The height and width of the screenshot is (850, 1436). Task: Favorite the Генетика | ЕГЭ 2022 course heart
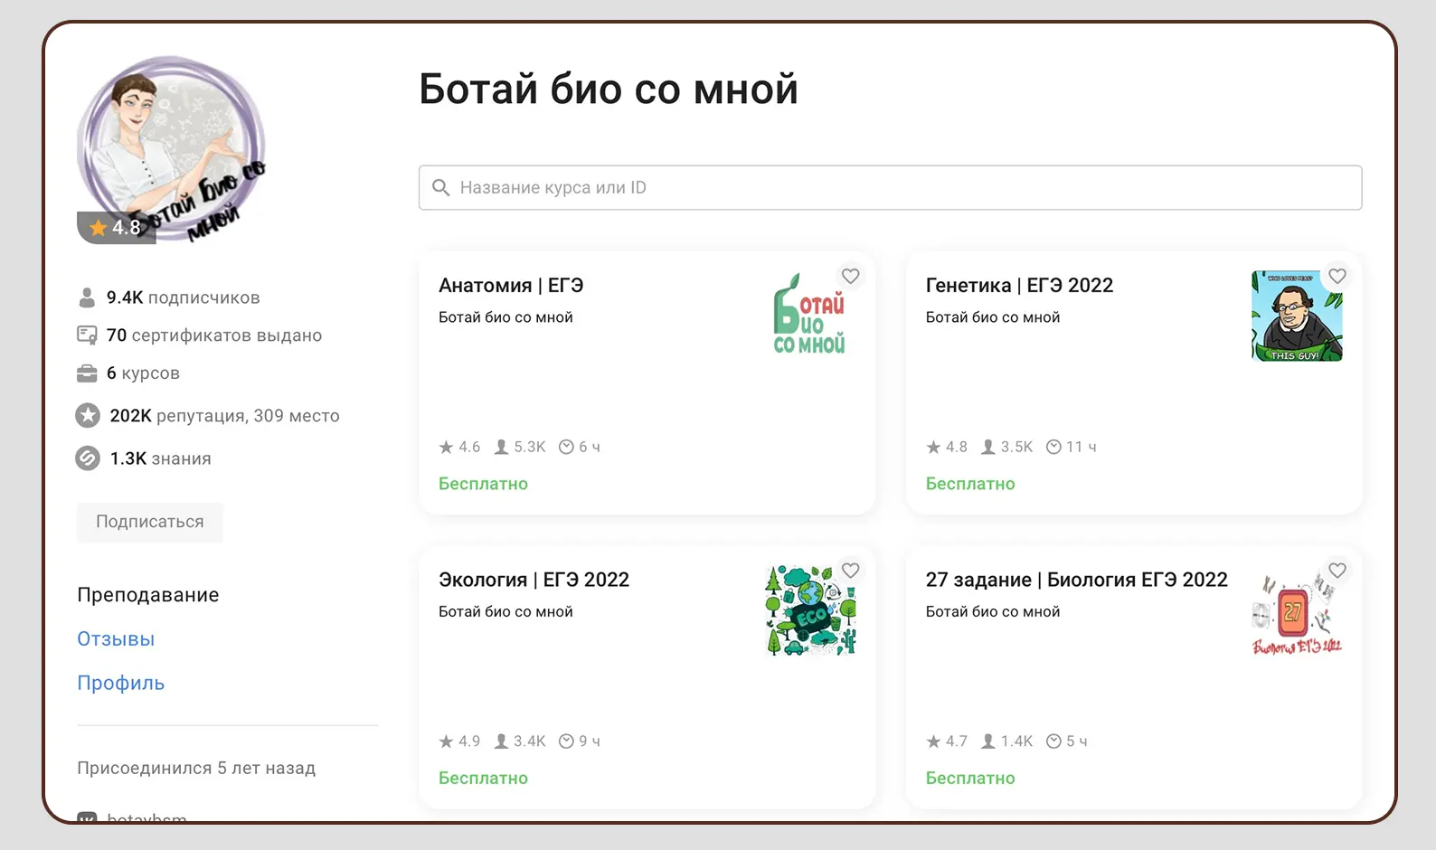point(1337,276)
